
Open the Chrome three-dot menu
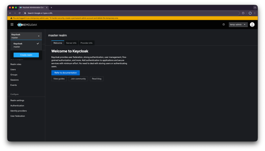click(x=255, y=13)
